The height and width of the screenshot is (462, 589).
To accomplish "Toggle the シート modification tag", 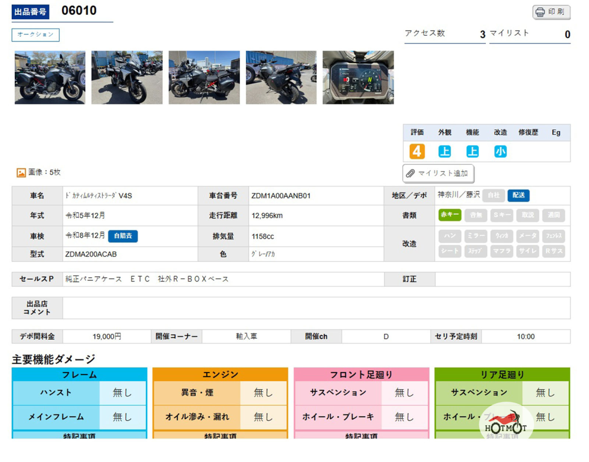I will click(x=450, y=251).
